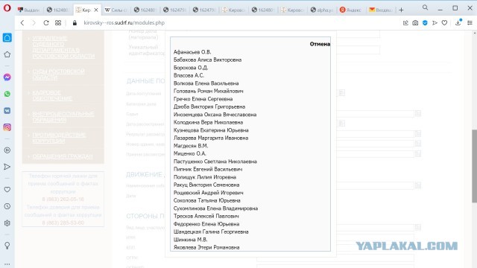The height and width of the screenshot is (268, 477).
Task: Pick Федоренко Елена Юрьевна
Action: pos(206,224)
